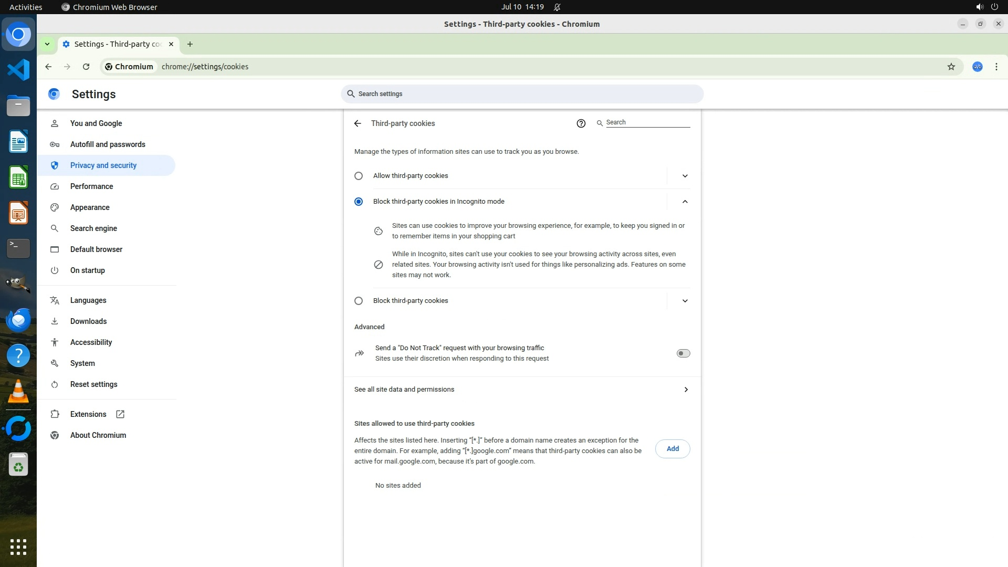
Task: Click the Search settings field
Action: point(522,94)
